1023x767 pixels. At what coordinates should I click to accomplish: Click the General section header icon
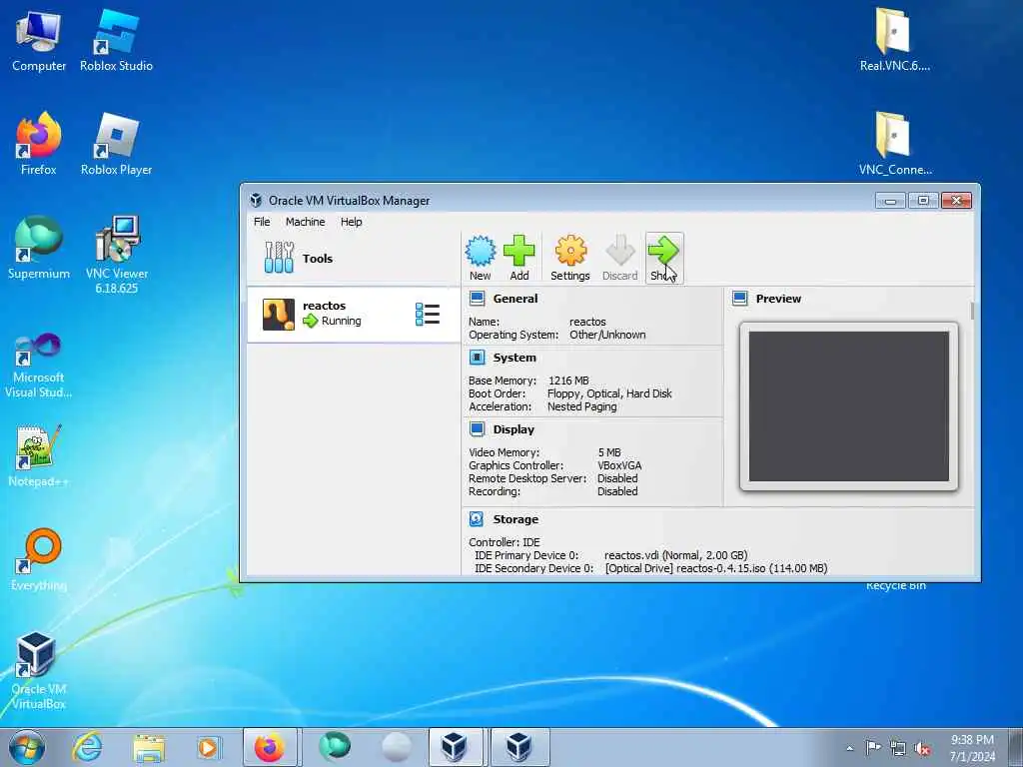pyautogui.click(x=477, y=299)
